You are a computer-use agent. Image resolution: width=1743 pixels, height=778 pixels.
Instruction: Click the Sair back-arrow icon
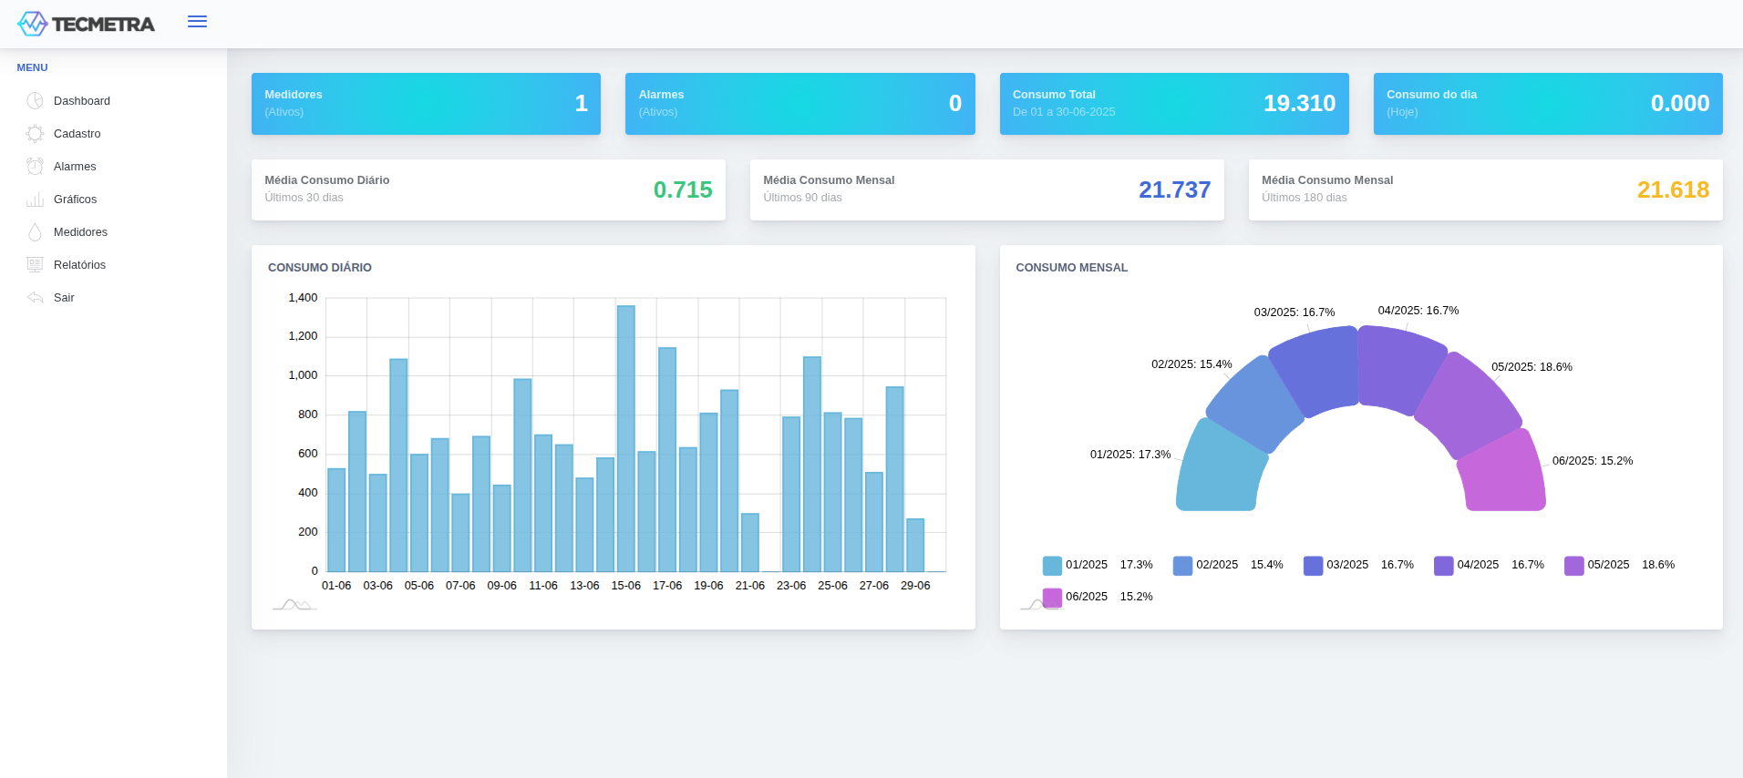[35, 298]
